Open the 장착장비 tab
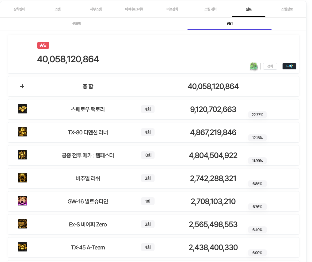 pyautogui.click(x=19, y=9)
